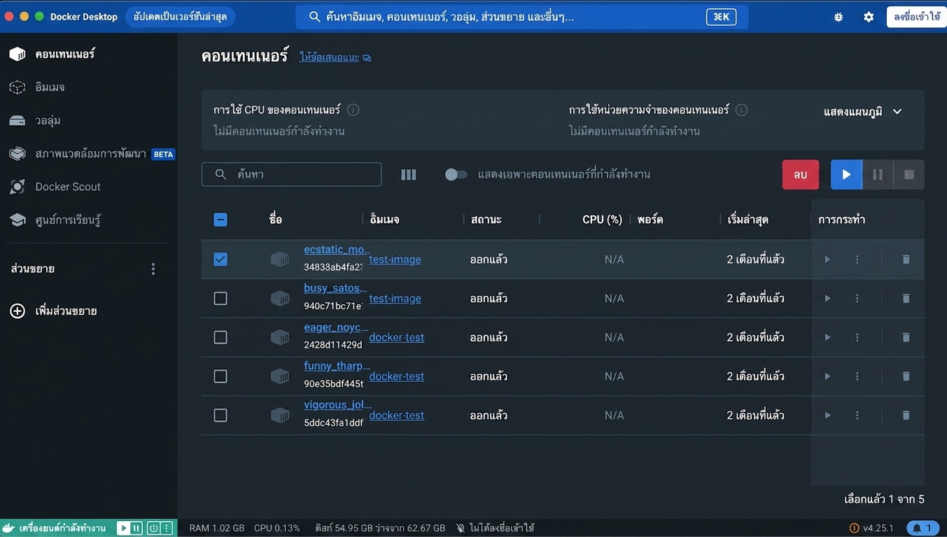Delete the busy_satos container
This screenshot has width=947, height=537.
tap(906, 299)
